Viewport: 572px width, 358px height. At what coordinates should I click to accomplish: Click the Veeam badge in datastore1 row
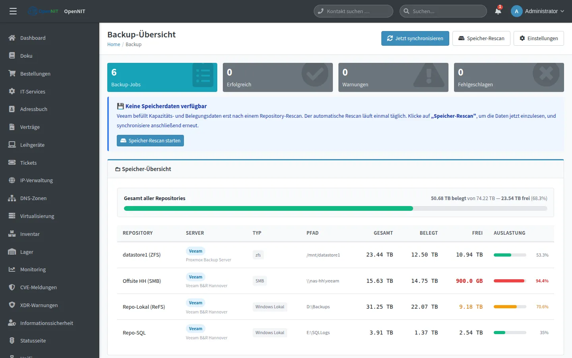click(x=195, y=251)
